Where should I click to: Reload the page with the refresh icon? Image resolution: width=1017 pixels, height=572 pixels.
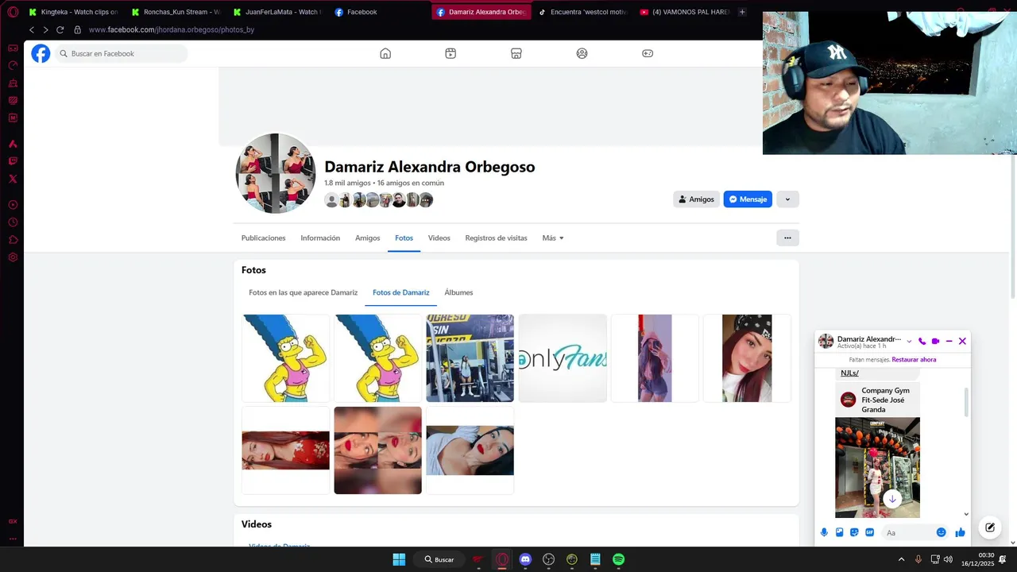(x=60, y=29)
